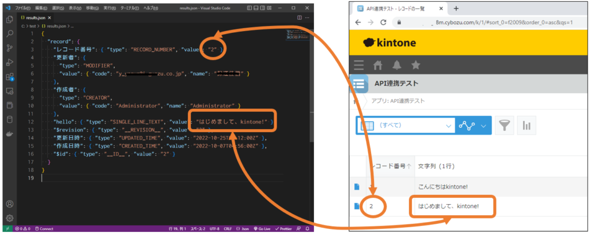The height and width of the screenshot is (237, 590).
Task: Open the editor's more actions menu
Action: click(x=308, y=18)
